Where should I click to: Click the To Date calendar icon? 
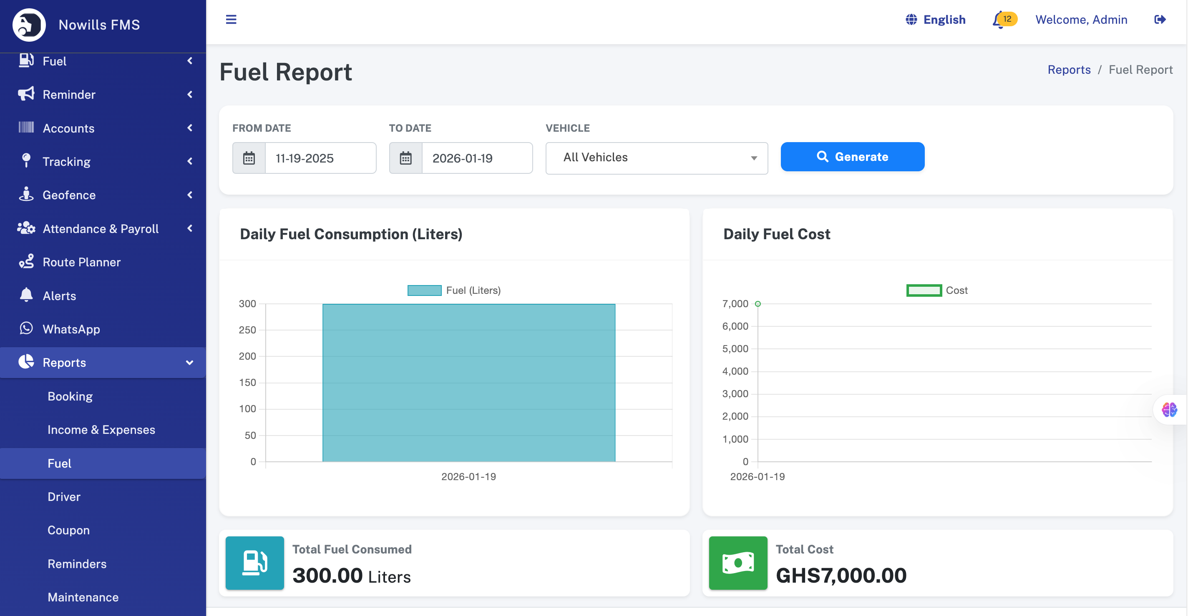(x=405, y=158)
